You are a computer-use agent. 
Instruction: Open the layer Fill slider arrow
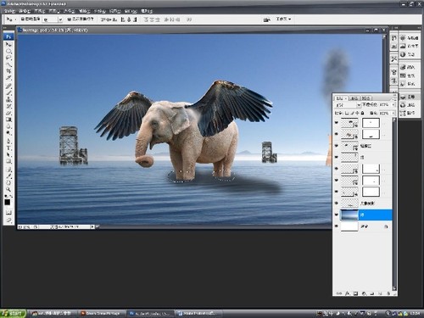393,113
